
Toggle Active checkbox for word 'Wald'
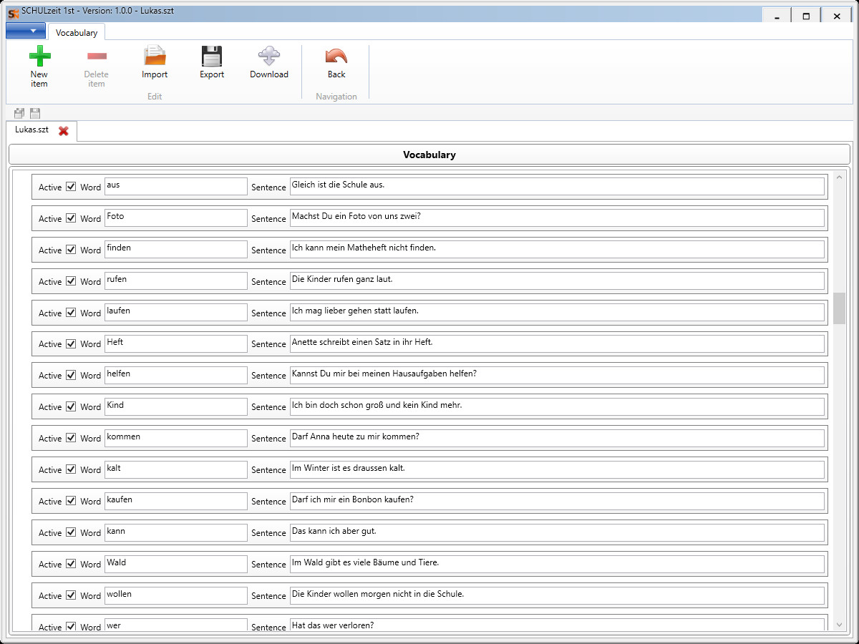pos(71,564)
